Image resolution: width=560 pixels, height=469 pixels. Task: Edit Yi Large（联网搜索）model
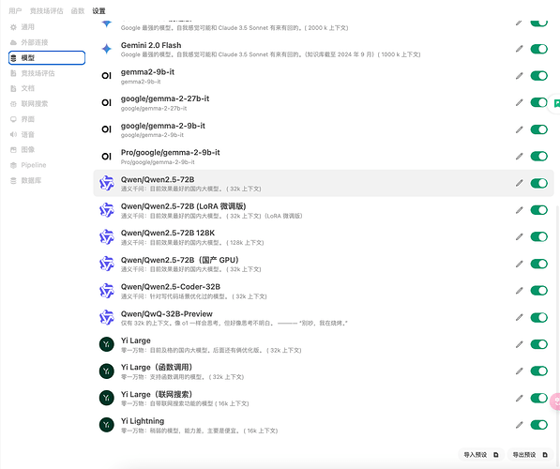520,399
